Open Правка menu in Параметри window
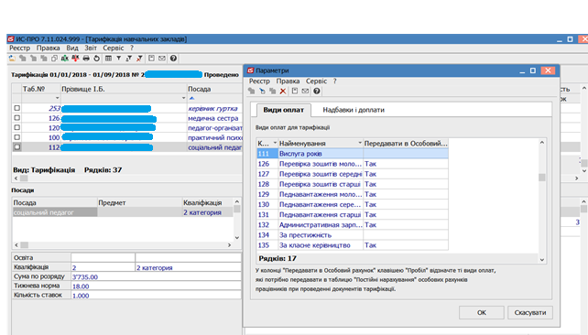Viewport: 588px width, 335px height. tap(288, 81)
